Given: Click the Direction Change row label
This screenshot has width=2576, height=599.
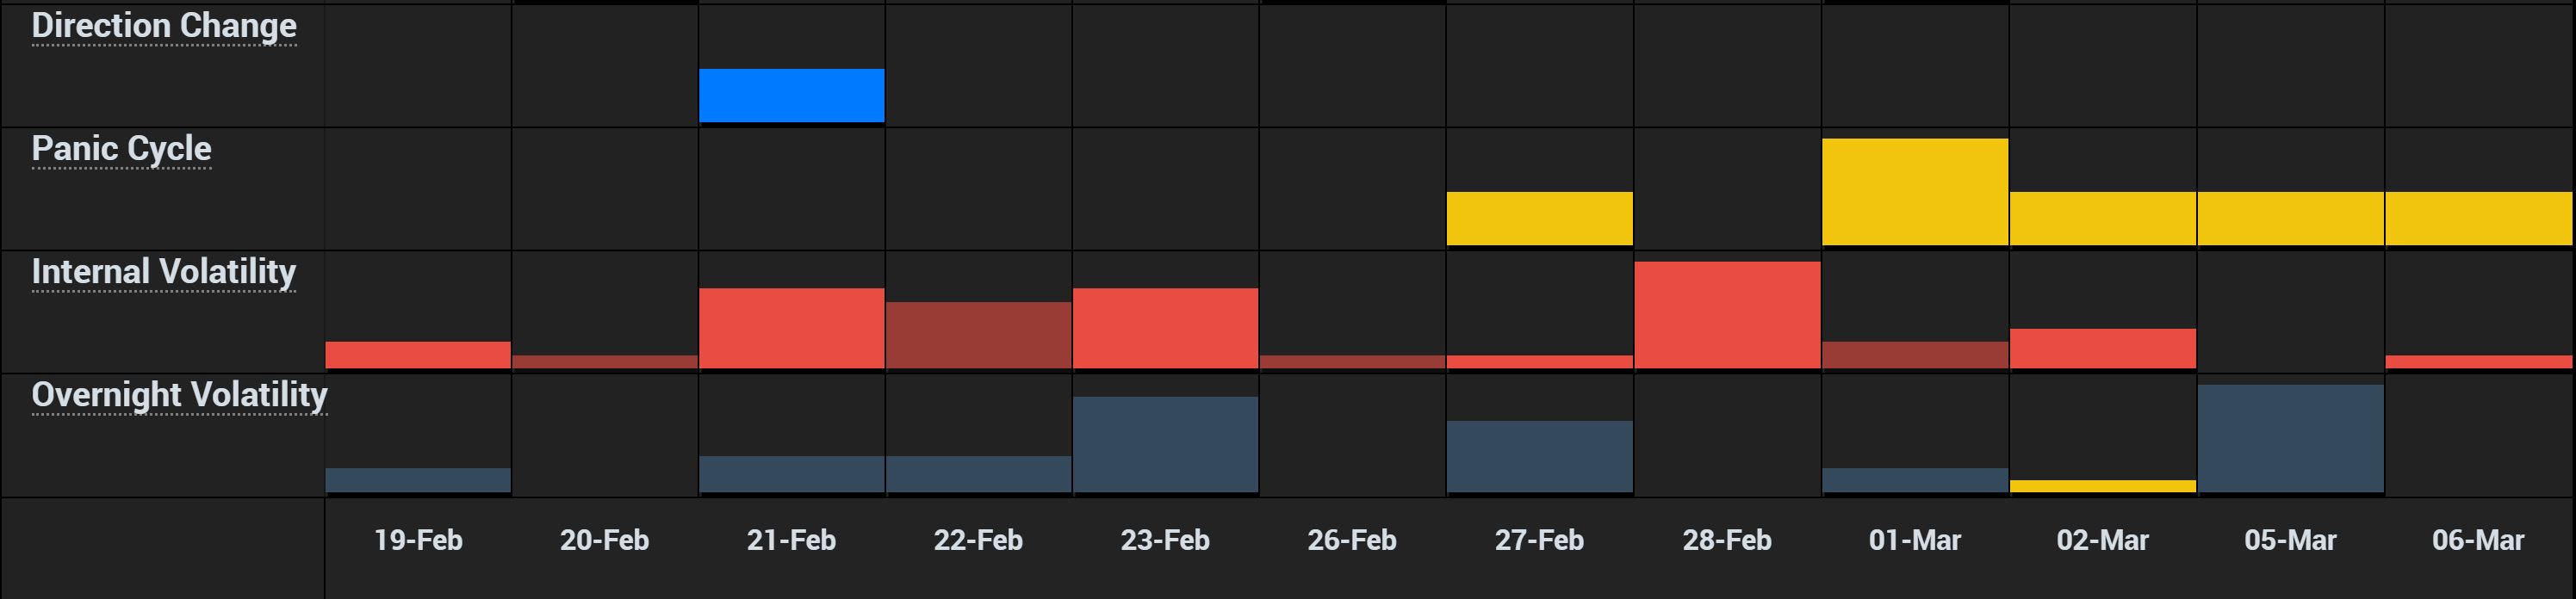Looking at the screenshot, I should tap(164, 26).
